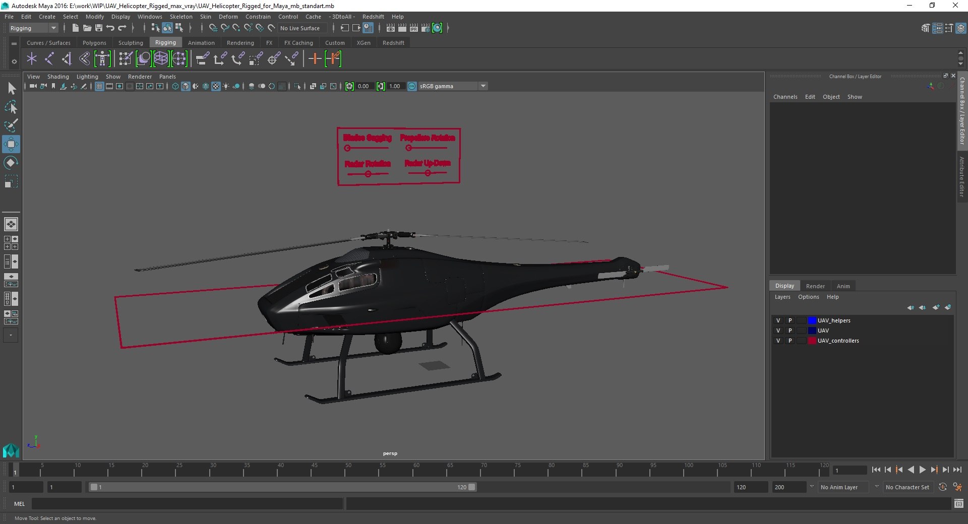Go to start of playback range
Viewport: 968px width, 524px height.
(876, 470)
